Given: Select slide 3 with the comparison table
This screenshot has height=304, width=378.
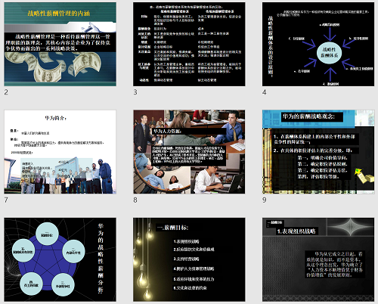Looking at the screenshot, I should [189, 44].
